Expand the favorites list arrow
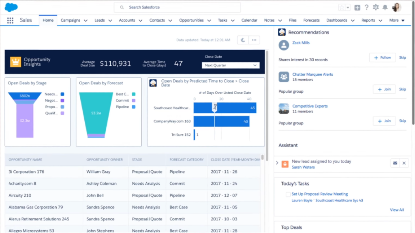Image resolution: width=415 pixels, height=233 pixels. [348, 7]
